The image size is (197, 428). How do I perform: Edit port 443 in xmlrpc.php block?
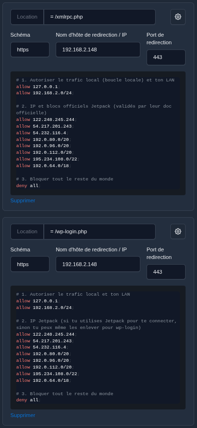[166, 57]
